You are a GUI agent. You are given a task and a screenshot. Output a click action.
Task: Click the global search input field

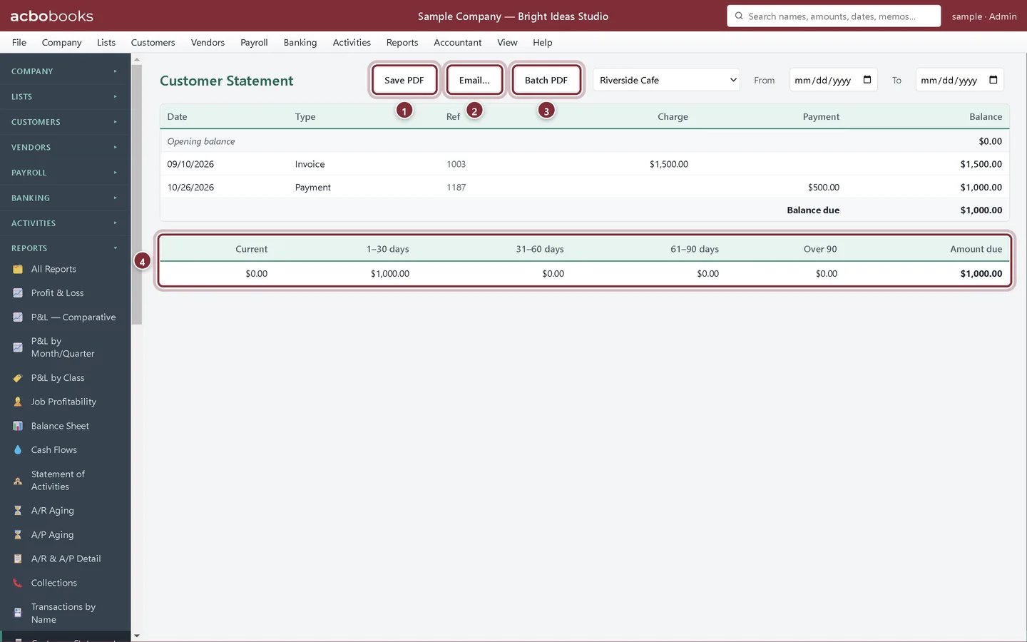(x=834, y=16)
